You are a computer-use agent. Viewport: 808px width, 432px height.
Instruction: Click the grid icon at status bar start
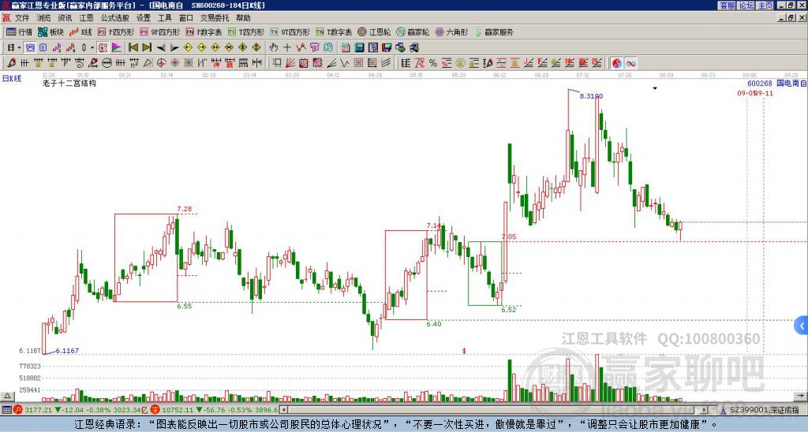click(x=6, y=410)
